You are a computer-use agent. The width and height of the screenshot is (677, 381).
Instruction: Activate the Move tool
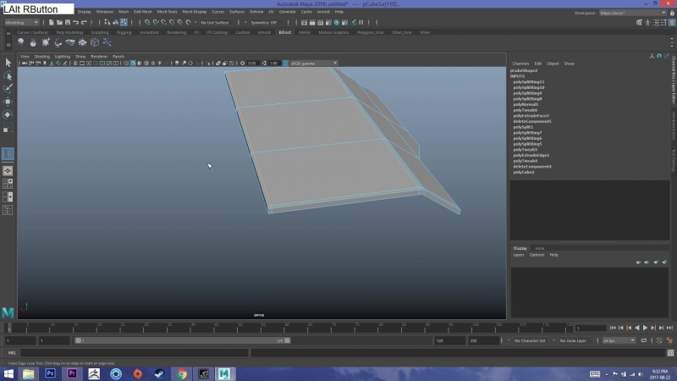click(x=8, y=102)
